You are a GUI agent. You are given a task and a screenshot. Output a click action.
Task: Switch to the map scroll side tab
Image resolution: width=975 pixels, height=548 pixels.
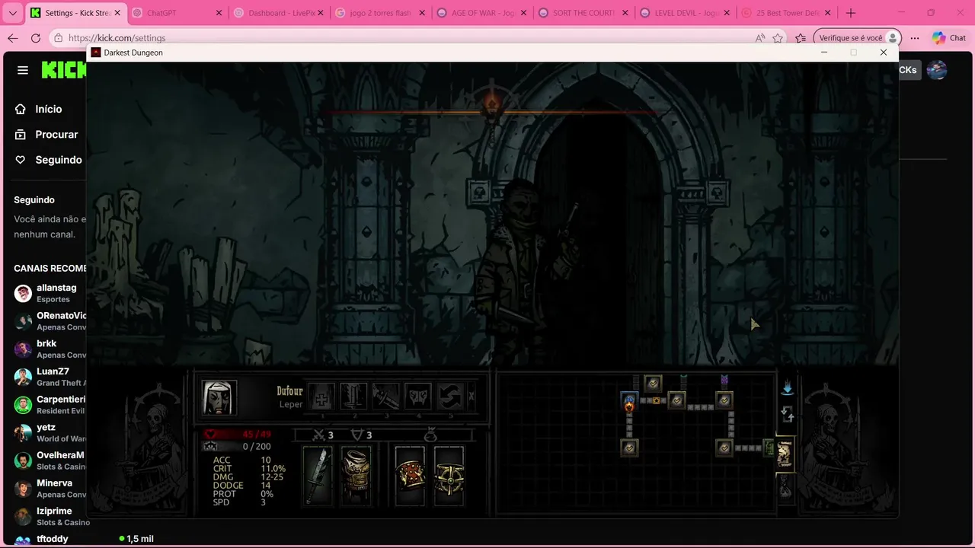785,454
